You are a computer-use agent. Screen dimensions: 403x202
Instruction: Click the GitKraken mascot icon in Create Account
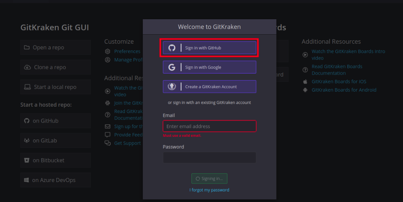(172, 87)
